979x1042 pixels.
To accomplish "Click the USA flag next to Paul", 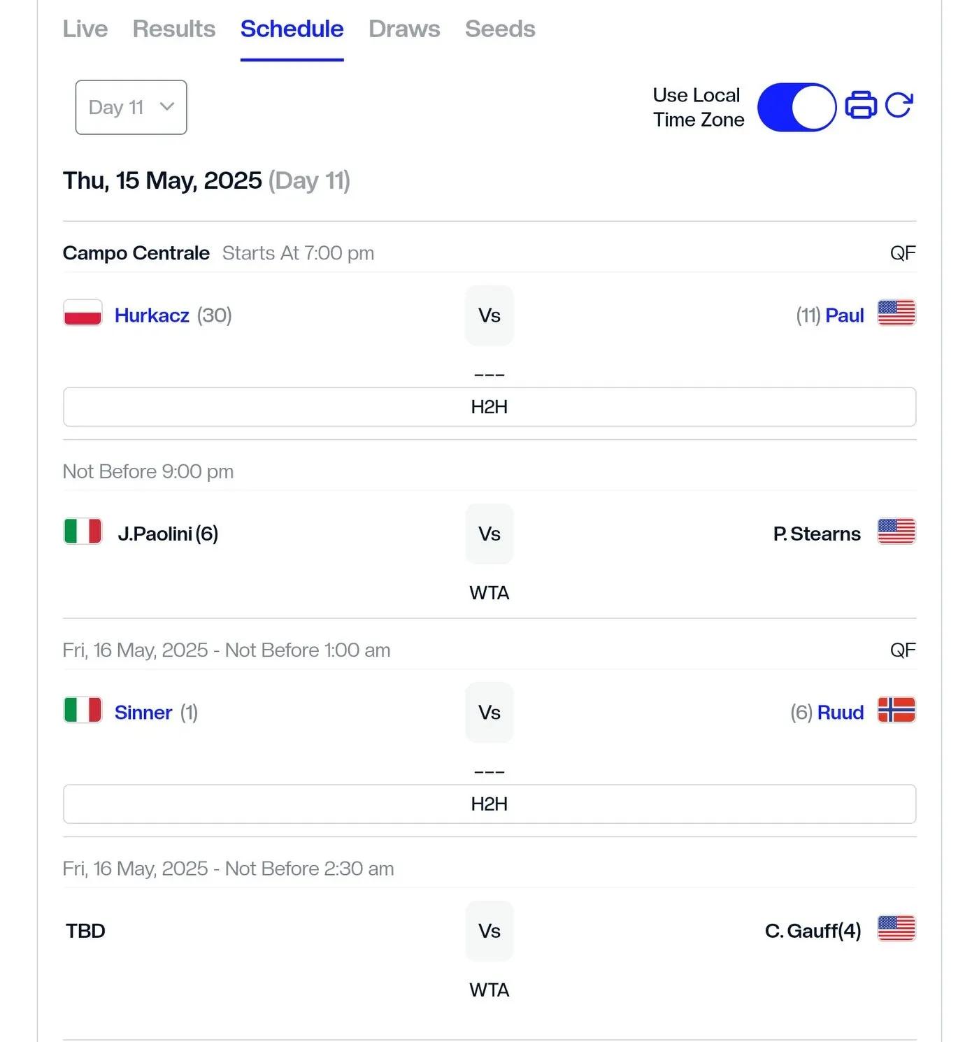I will pyautogui.click(x=896, y=313).
